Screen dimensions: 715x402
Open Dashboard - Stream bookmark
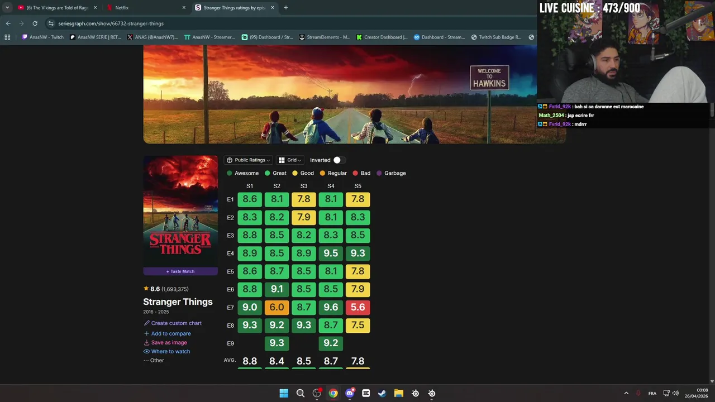pyautogui.click(x=439, y=37)
